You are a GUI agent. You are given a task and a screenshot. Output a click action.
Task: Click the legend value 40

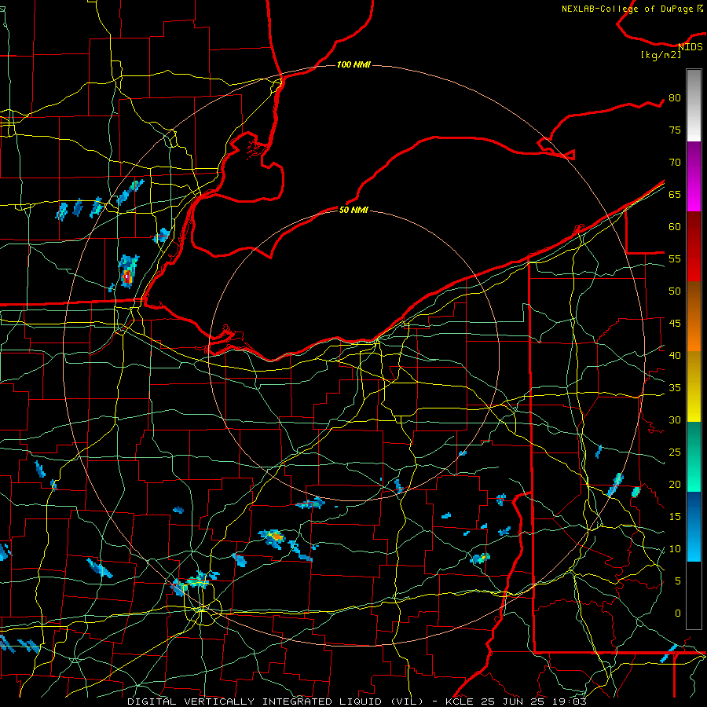[x=675, y=355]
